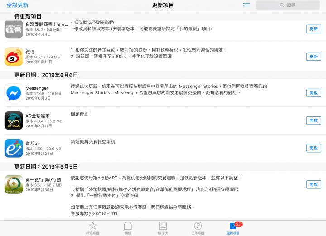
Task: Tap the 版本 3.6.1 · 66.2 MB text
Action: pos(43,185)
